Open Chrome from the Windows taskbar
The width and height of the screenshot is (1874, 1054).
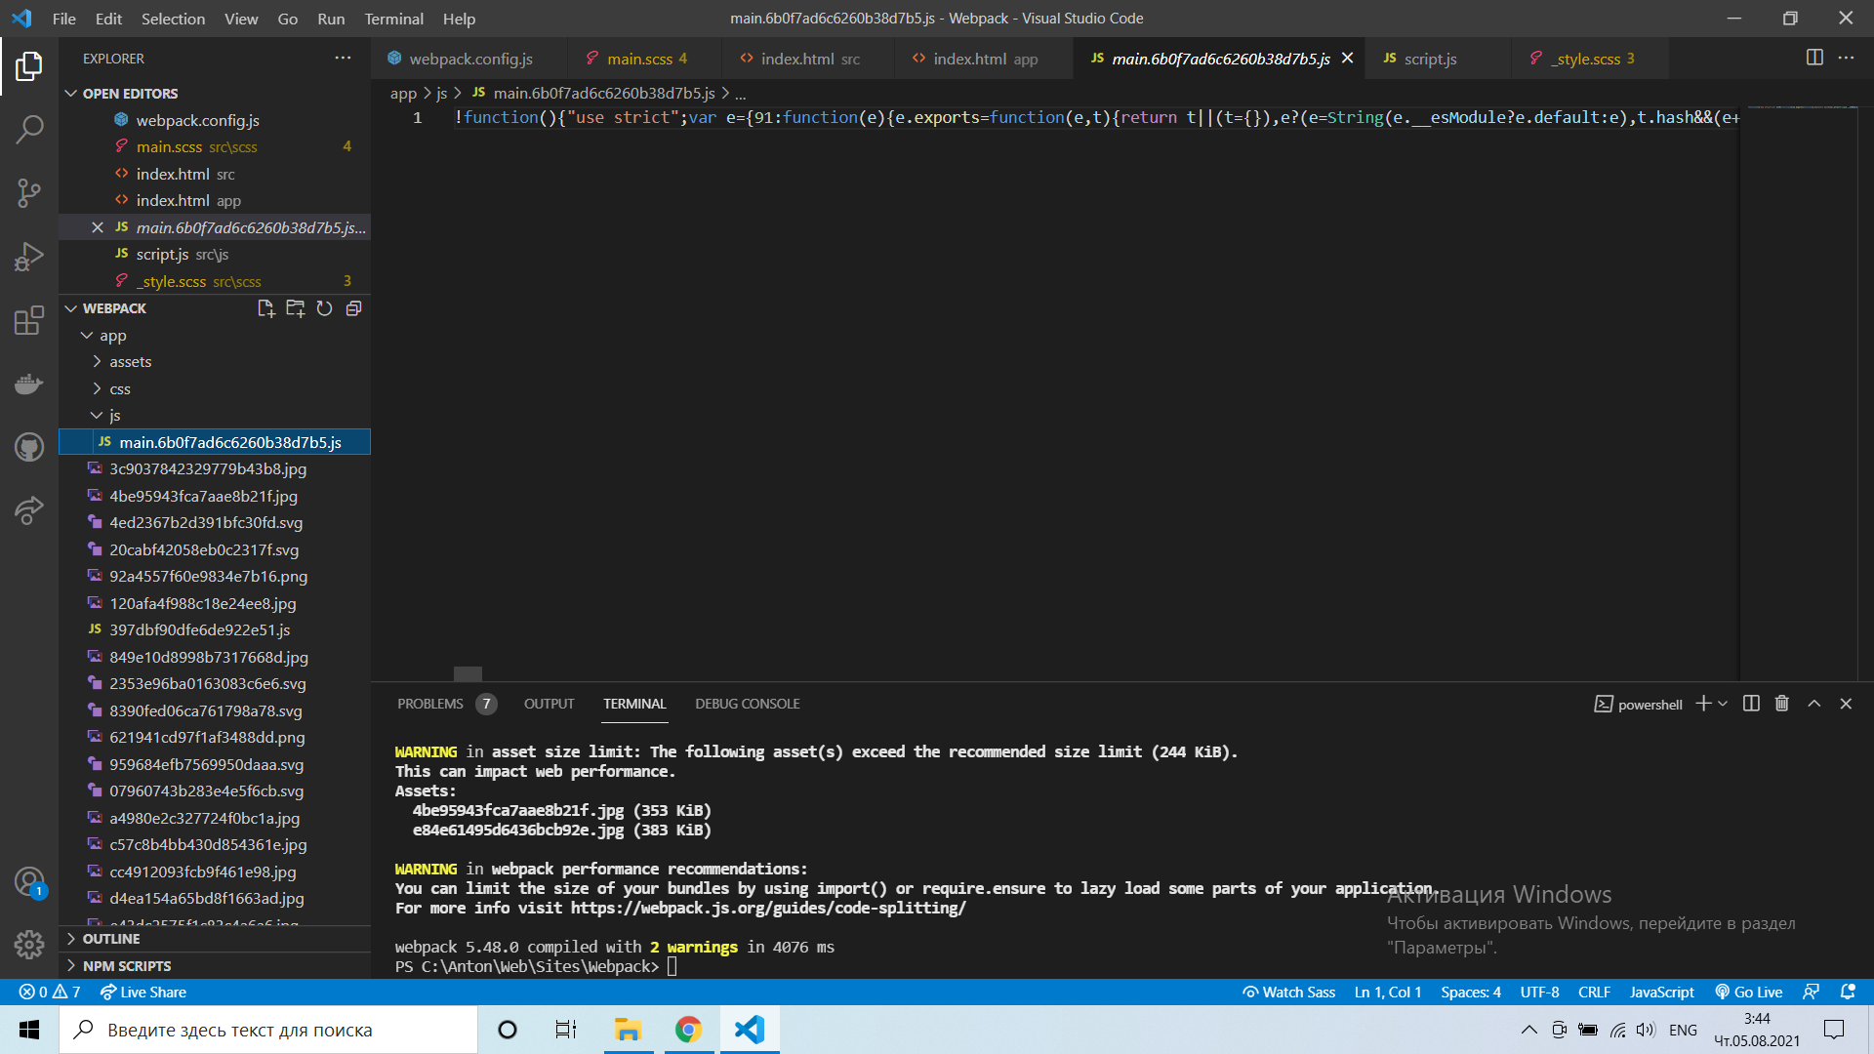(x=688, y=1030)
